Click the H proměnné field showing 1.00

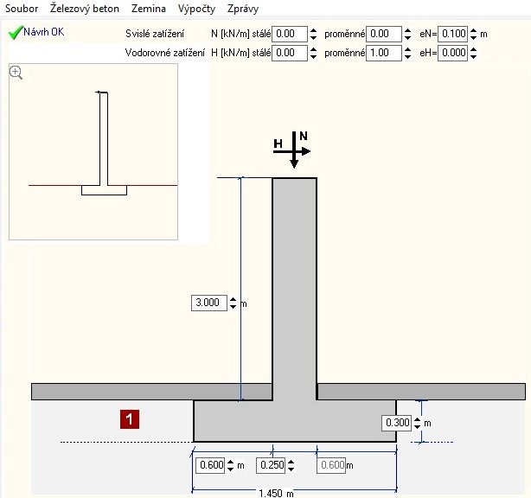pyautogui.click(x=384, y=53)
